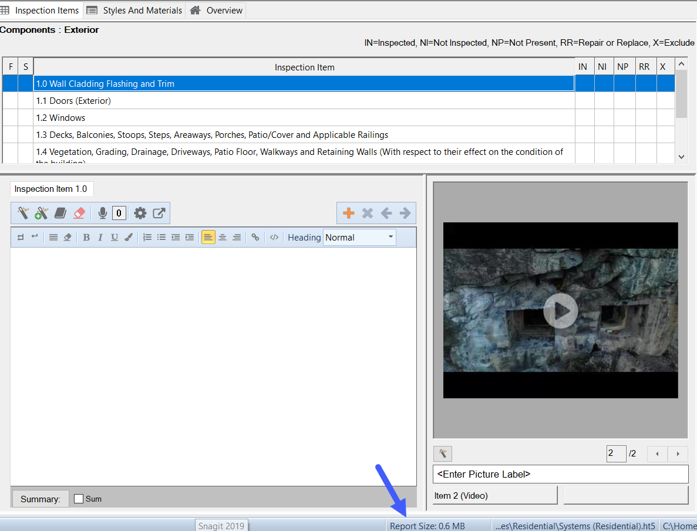Click the Item 2 (Video) button
Image resolution: width=697 pixels, height=531 pixels.
494,495
